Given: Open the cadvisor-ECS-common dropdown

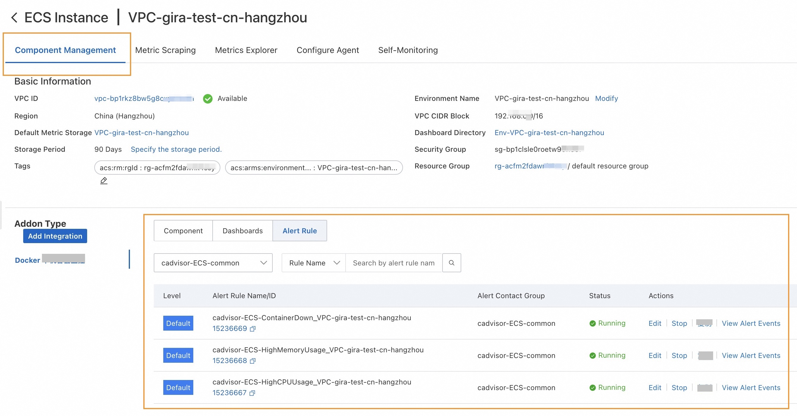Looking at the screenshot, I should click(213, 263).
